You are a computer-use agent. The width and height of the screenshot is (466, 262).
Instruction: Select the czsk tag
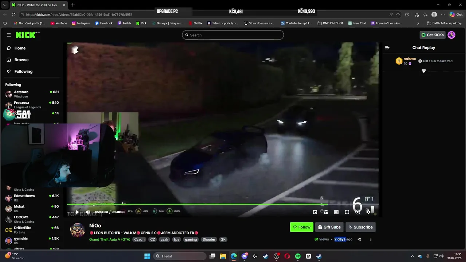tap(165, 239)
